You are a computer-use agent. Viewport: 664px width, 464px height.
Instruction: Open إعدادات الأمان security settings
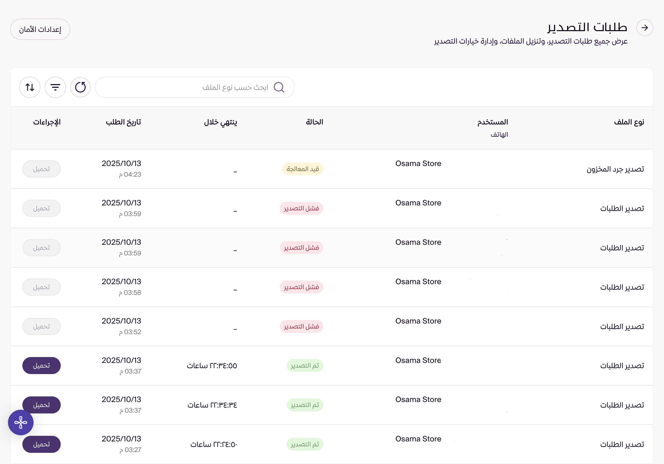click(x=40, y=29)
